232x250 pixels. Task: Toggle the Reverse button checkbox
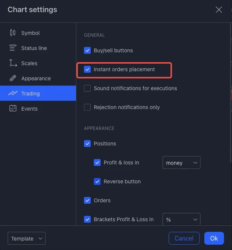(x=97, y=181)
